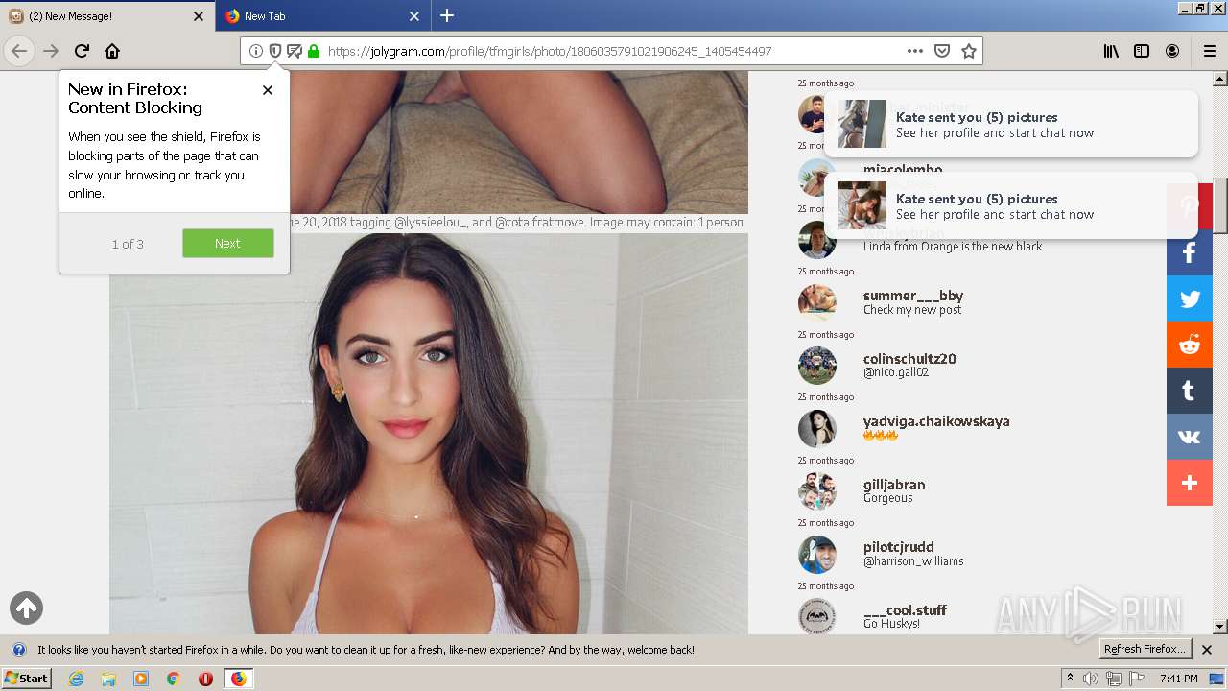Click the comment text 'Linda from Orange is the new black'

(x=953, y=247)
